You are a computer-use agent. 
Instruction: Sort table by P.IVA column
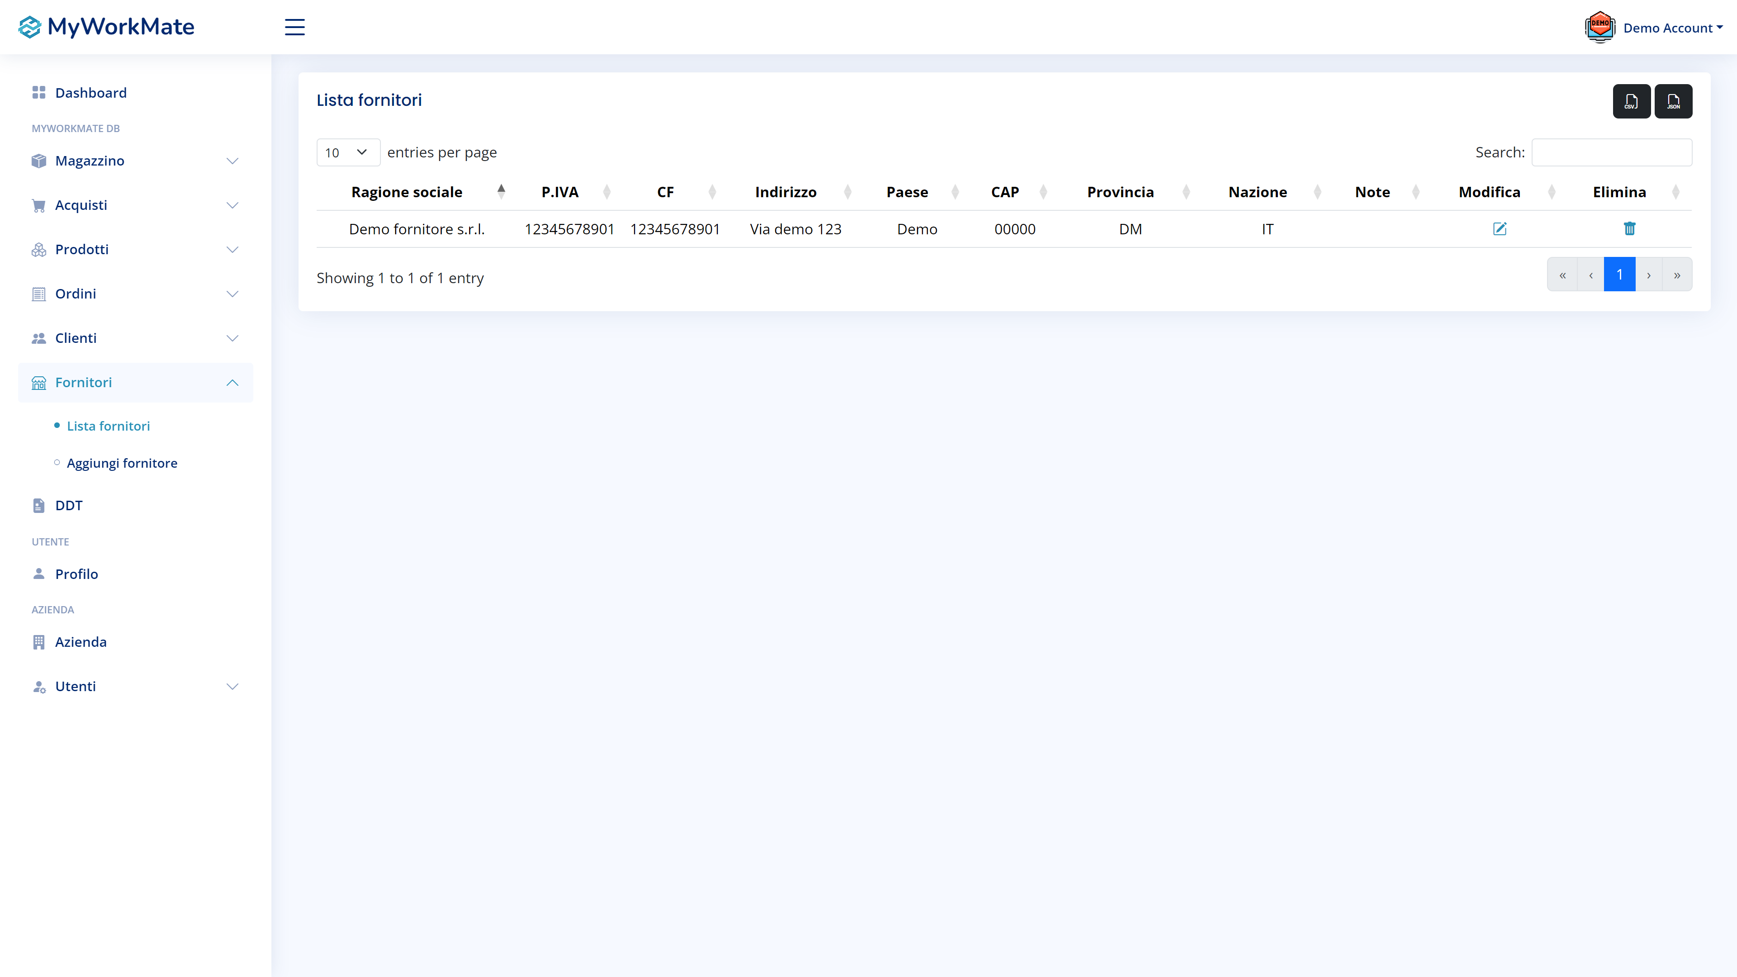560,192
